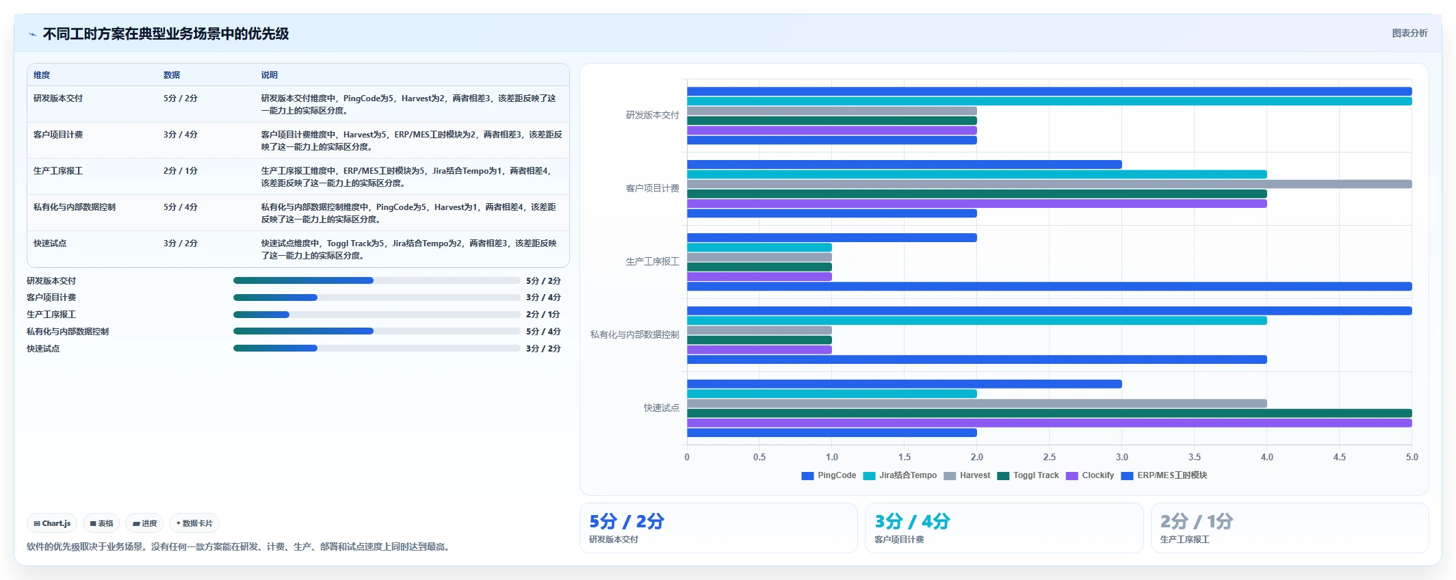
Task: Click the Clockify bar for 快速试点
Action: click(x=1050, y=423)
